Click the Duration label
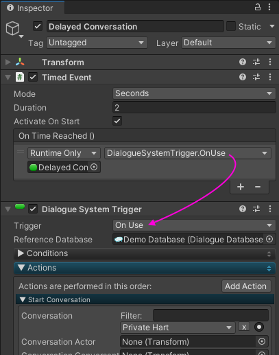 click(30, 108)
